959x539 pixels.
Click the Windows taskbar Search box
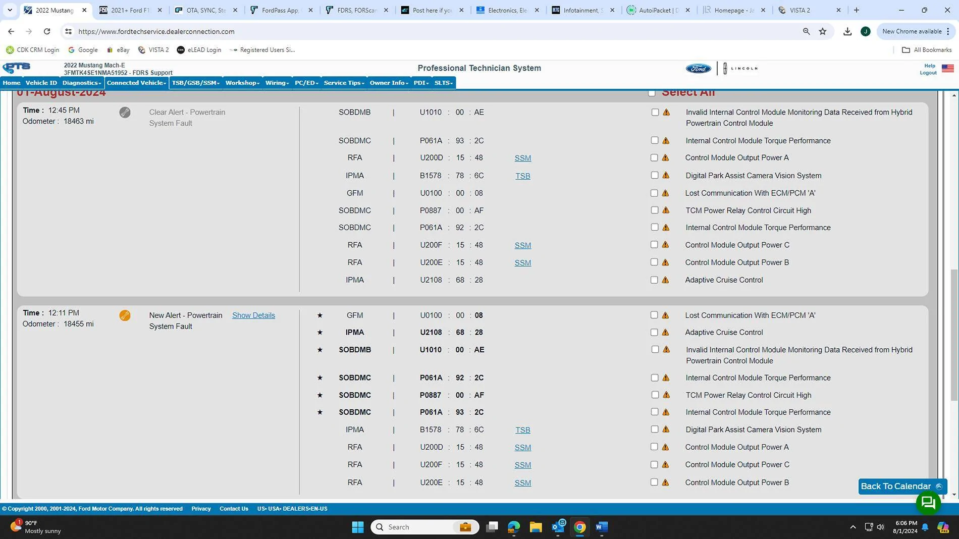[x=424, y=527]
